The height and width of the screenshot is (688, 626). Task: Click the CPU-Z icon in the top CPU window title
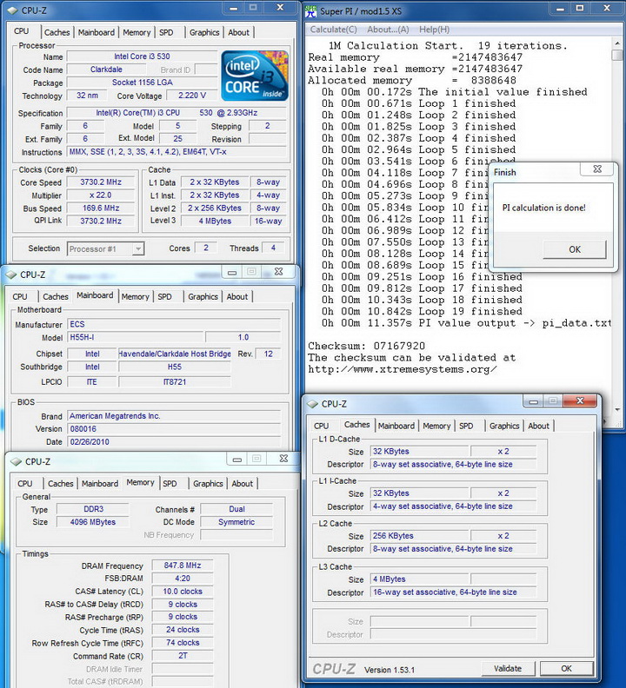12,10
